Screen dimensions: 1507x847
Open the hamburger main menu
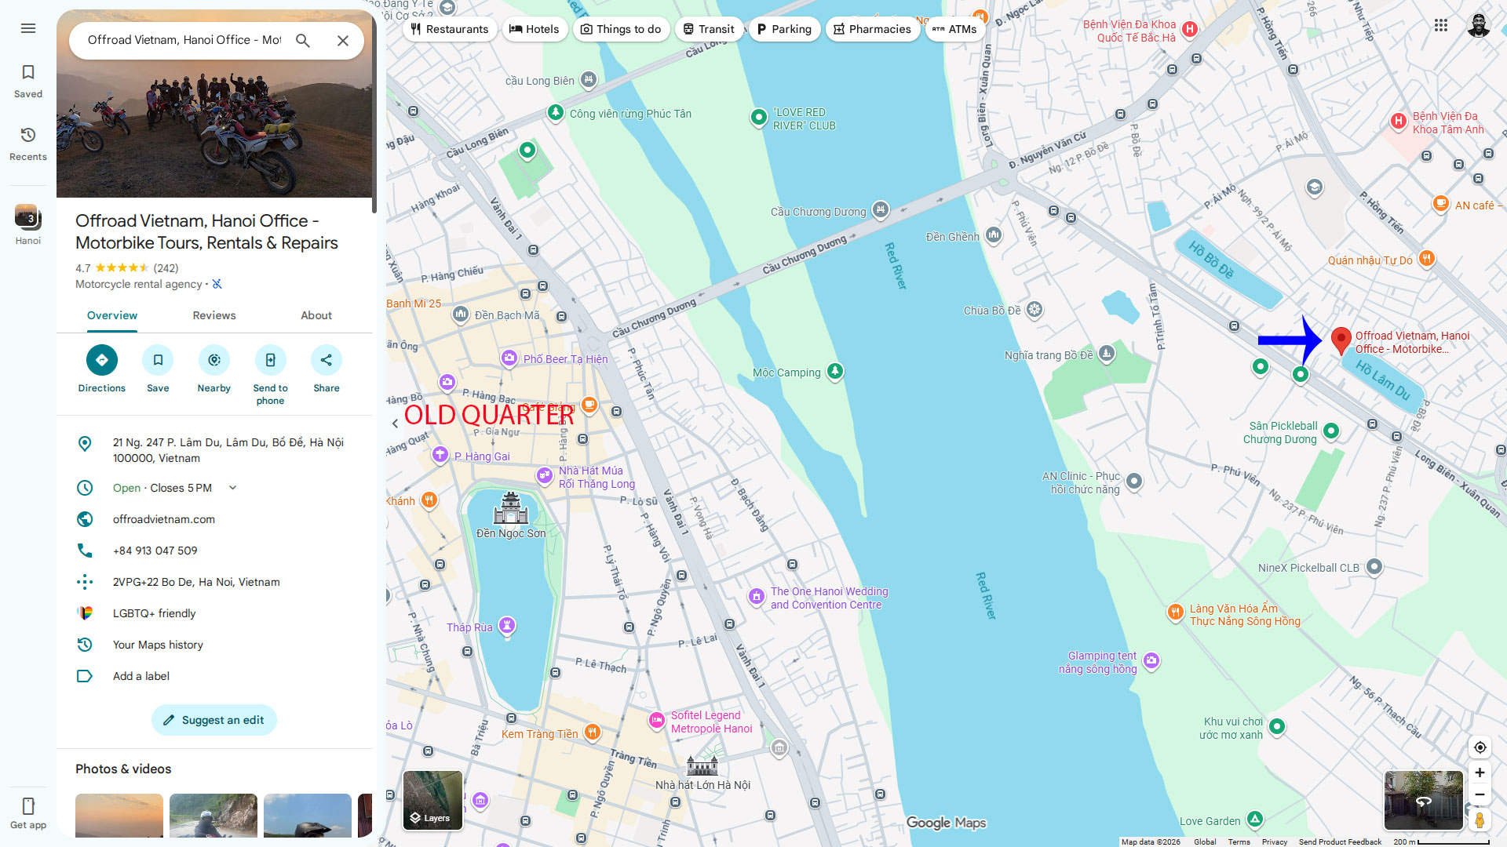coord(28,28)
